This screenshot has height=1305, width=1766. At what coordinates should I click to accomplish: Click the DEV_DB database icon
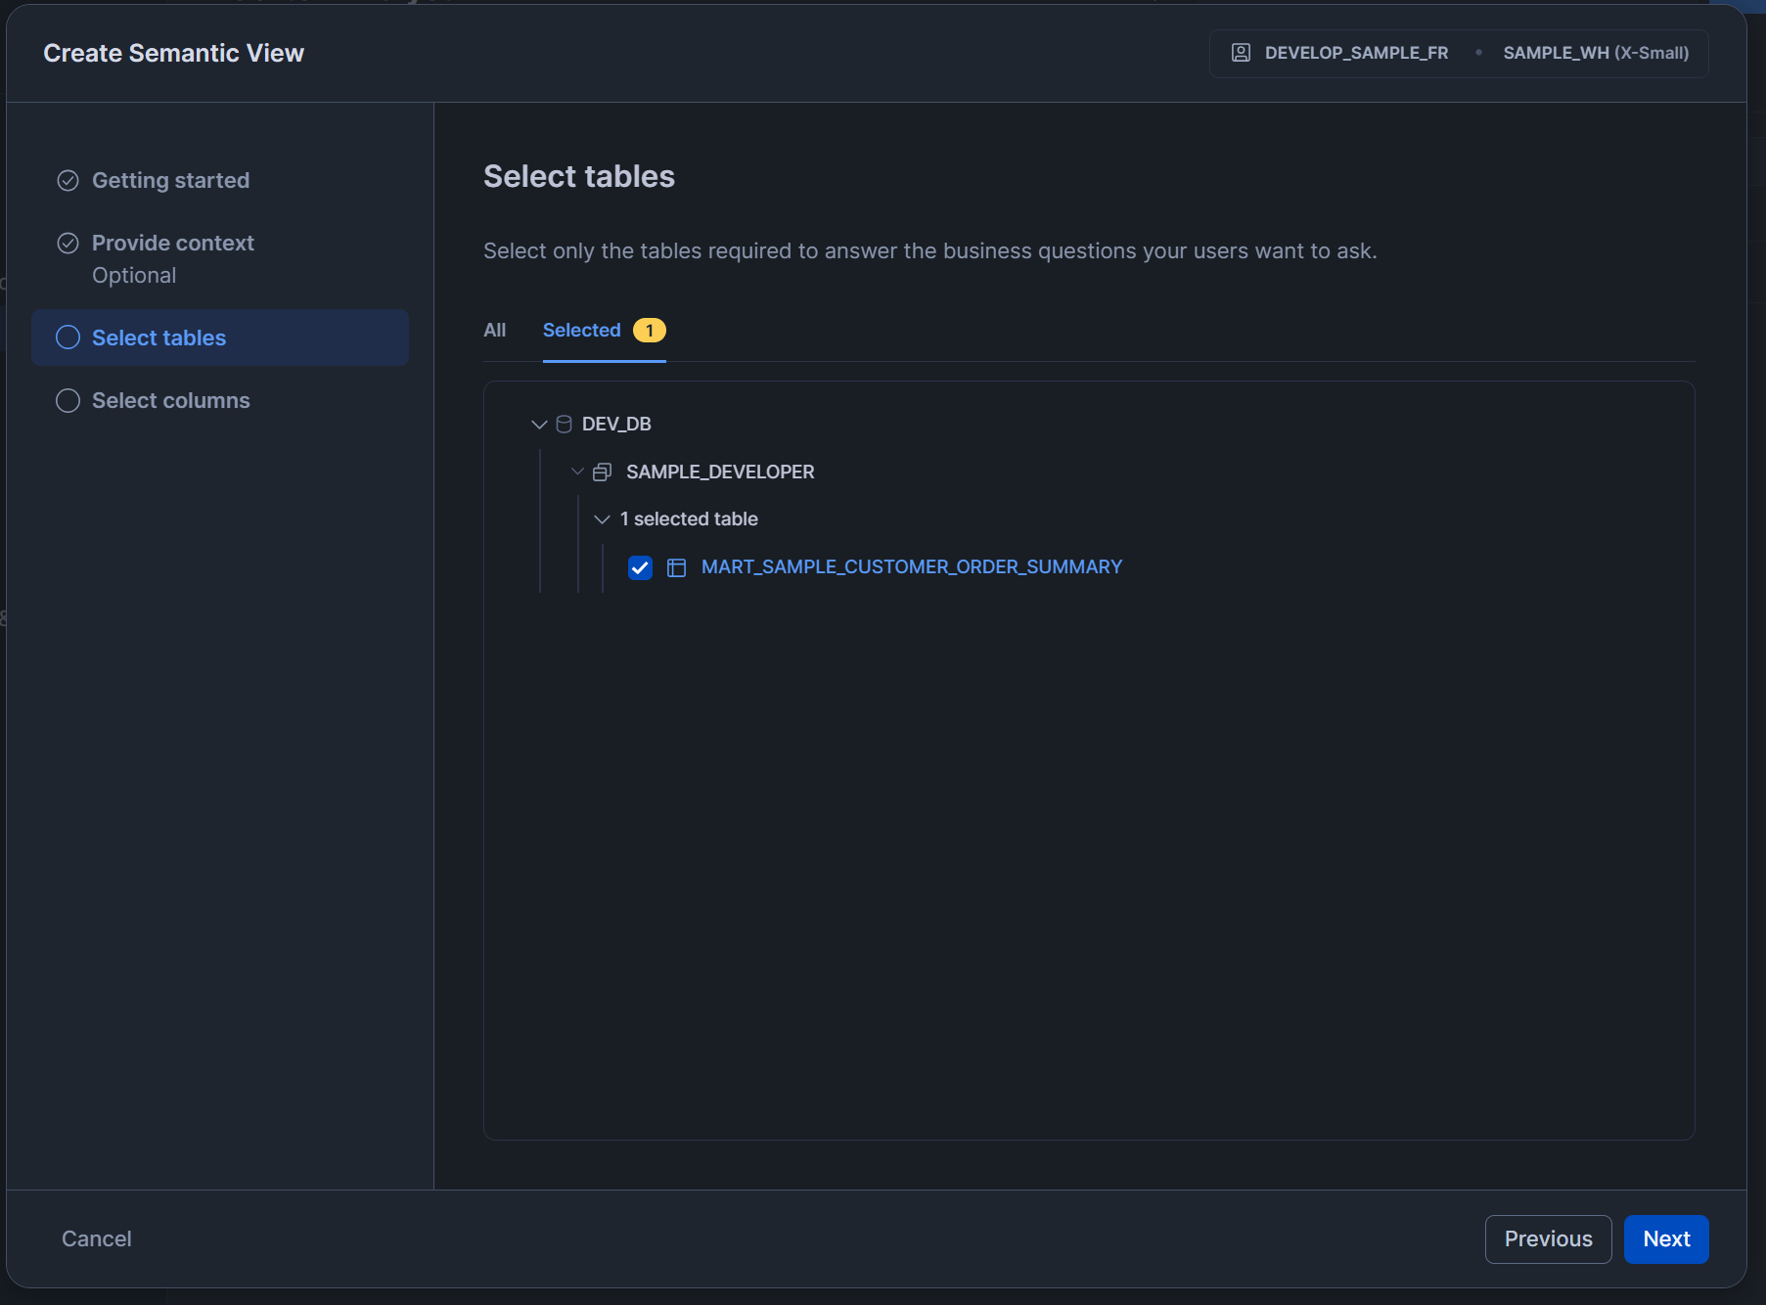click(x=564, y=424)
